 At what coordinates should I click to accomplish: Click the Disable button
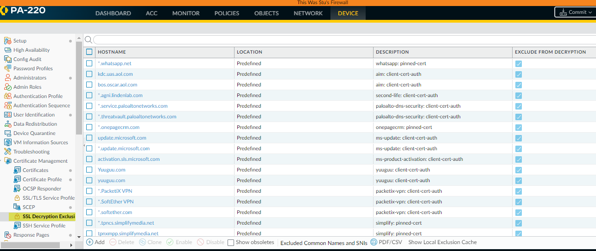tap(211, 242)
